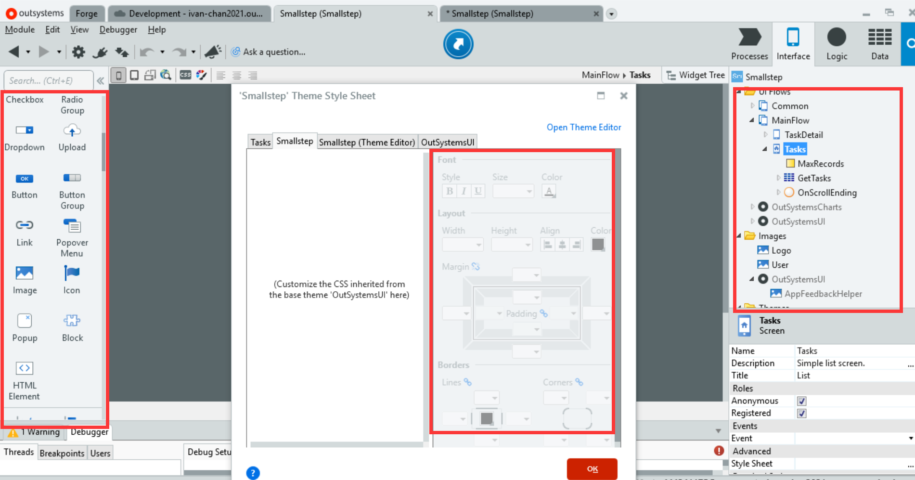This screenshot has height=480, width=915.
Task: Click Open Theme Editor link
Action: pyautogui.click(x=584, y=127)
